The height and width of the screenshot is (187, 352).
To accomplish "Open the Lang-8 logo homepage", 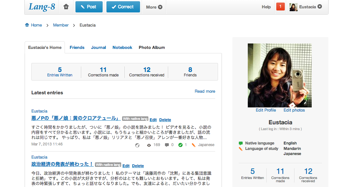I will tap(42, 7).
